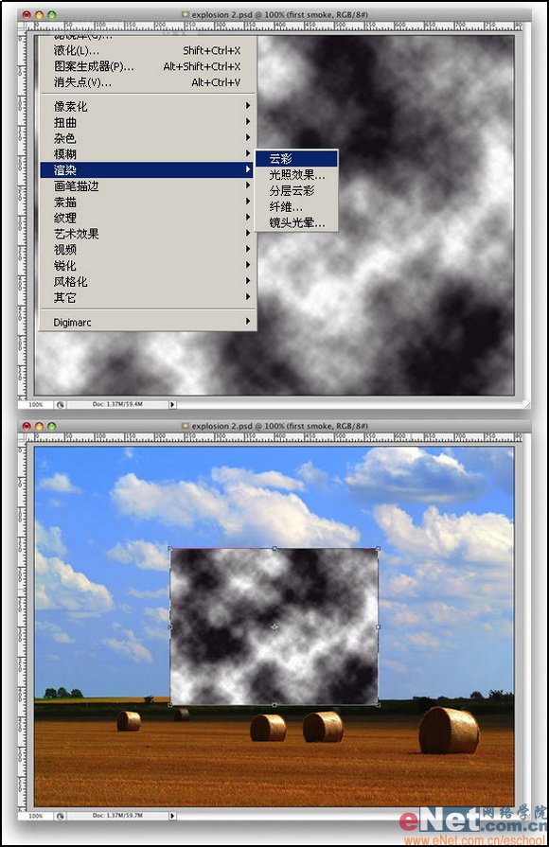
Task: Click the top-center transform handle
Action: coord(274,548)
